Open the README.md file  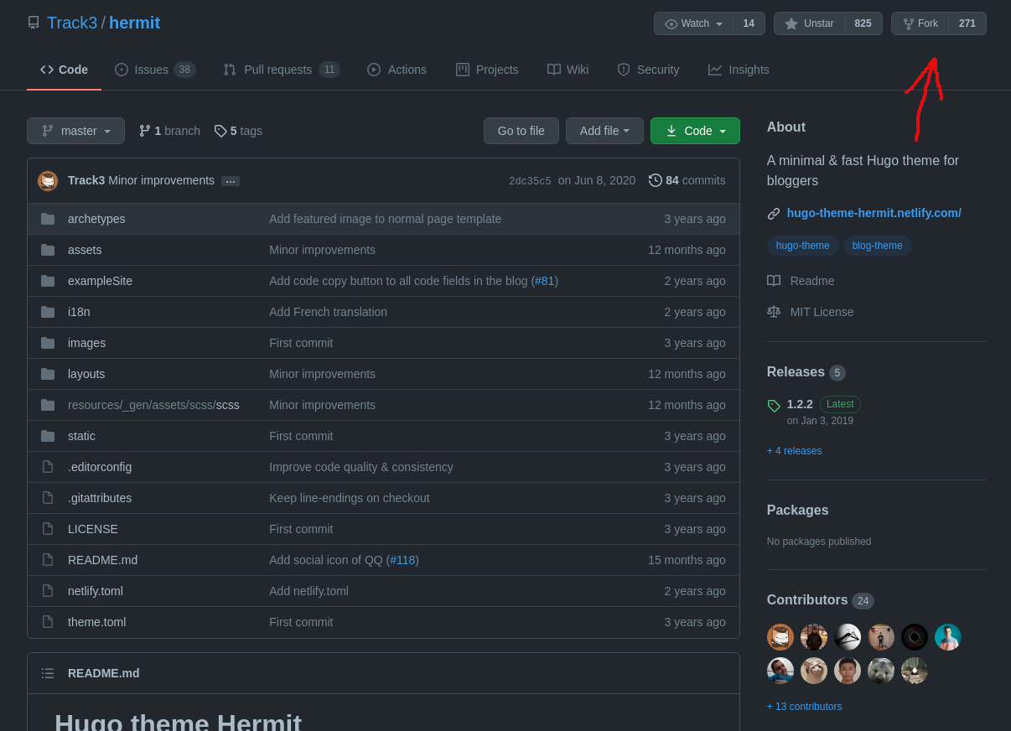pos(102,560)
